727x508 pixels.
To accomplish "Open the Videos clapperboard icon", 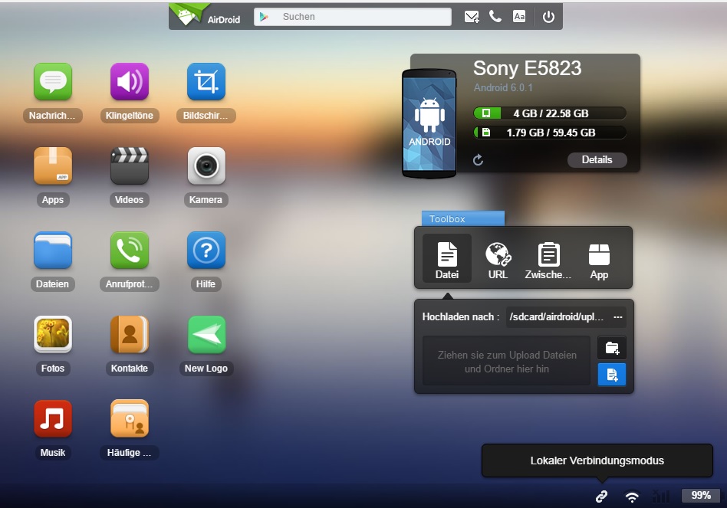I will 130,166.
